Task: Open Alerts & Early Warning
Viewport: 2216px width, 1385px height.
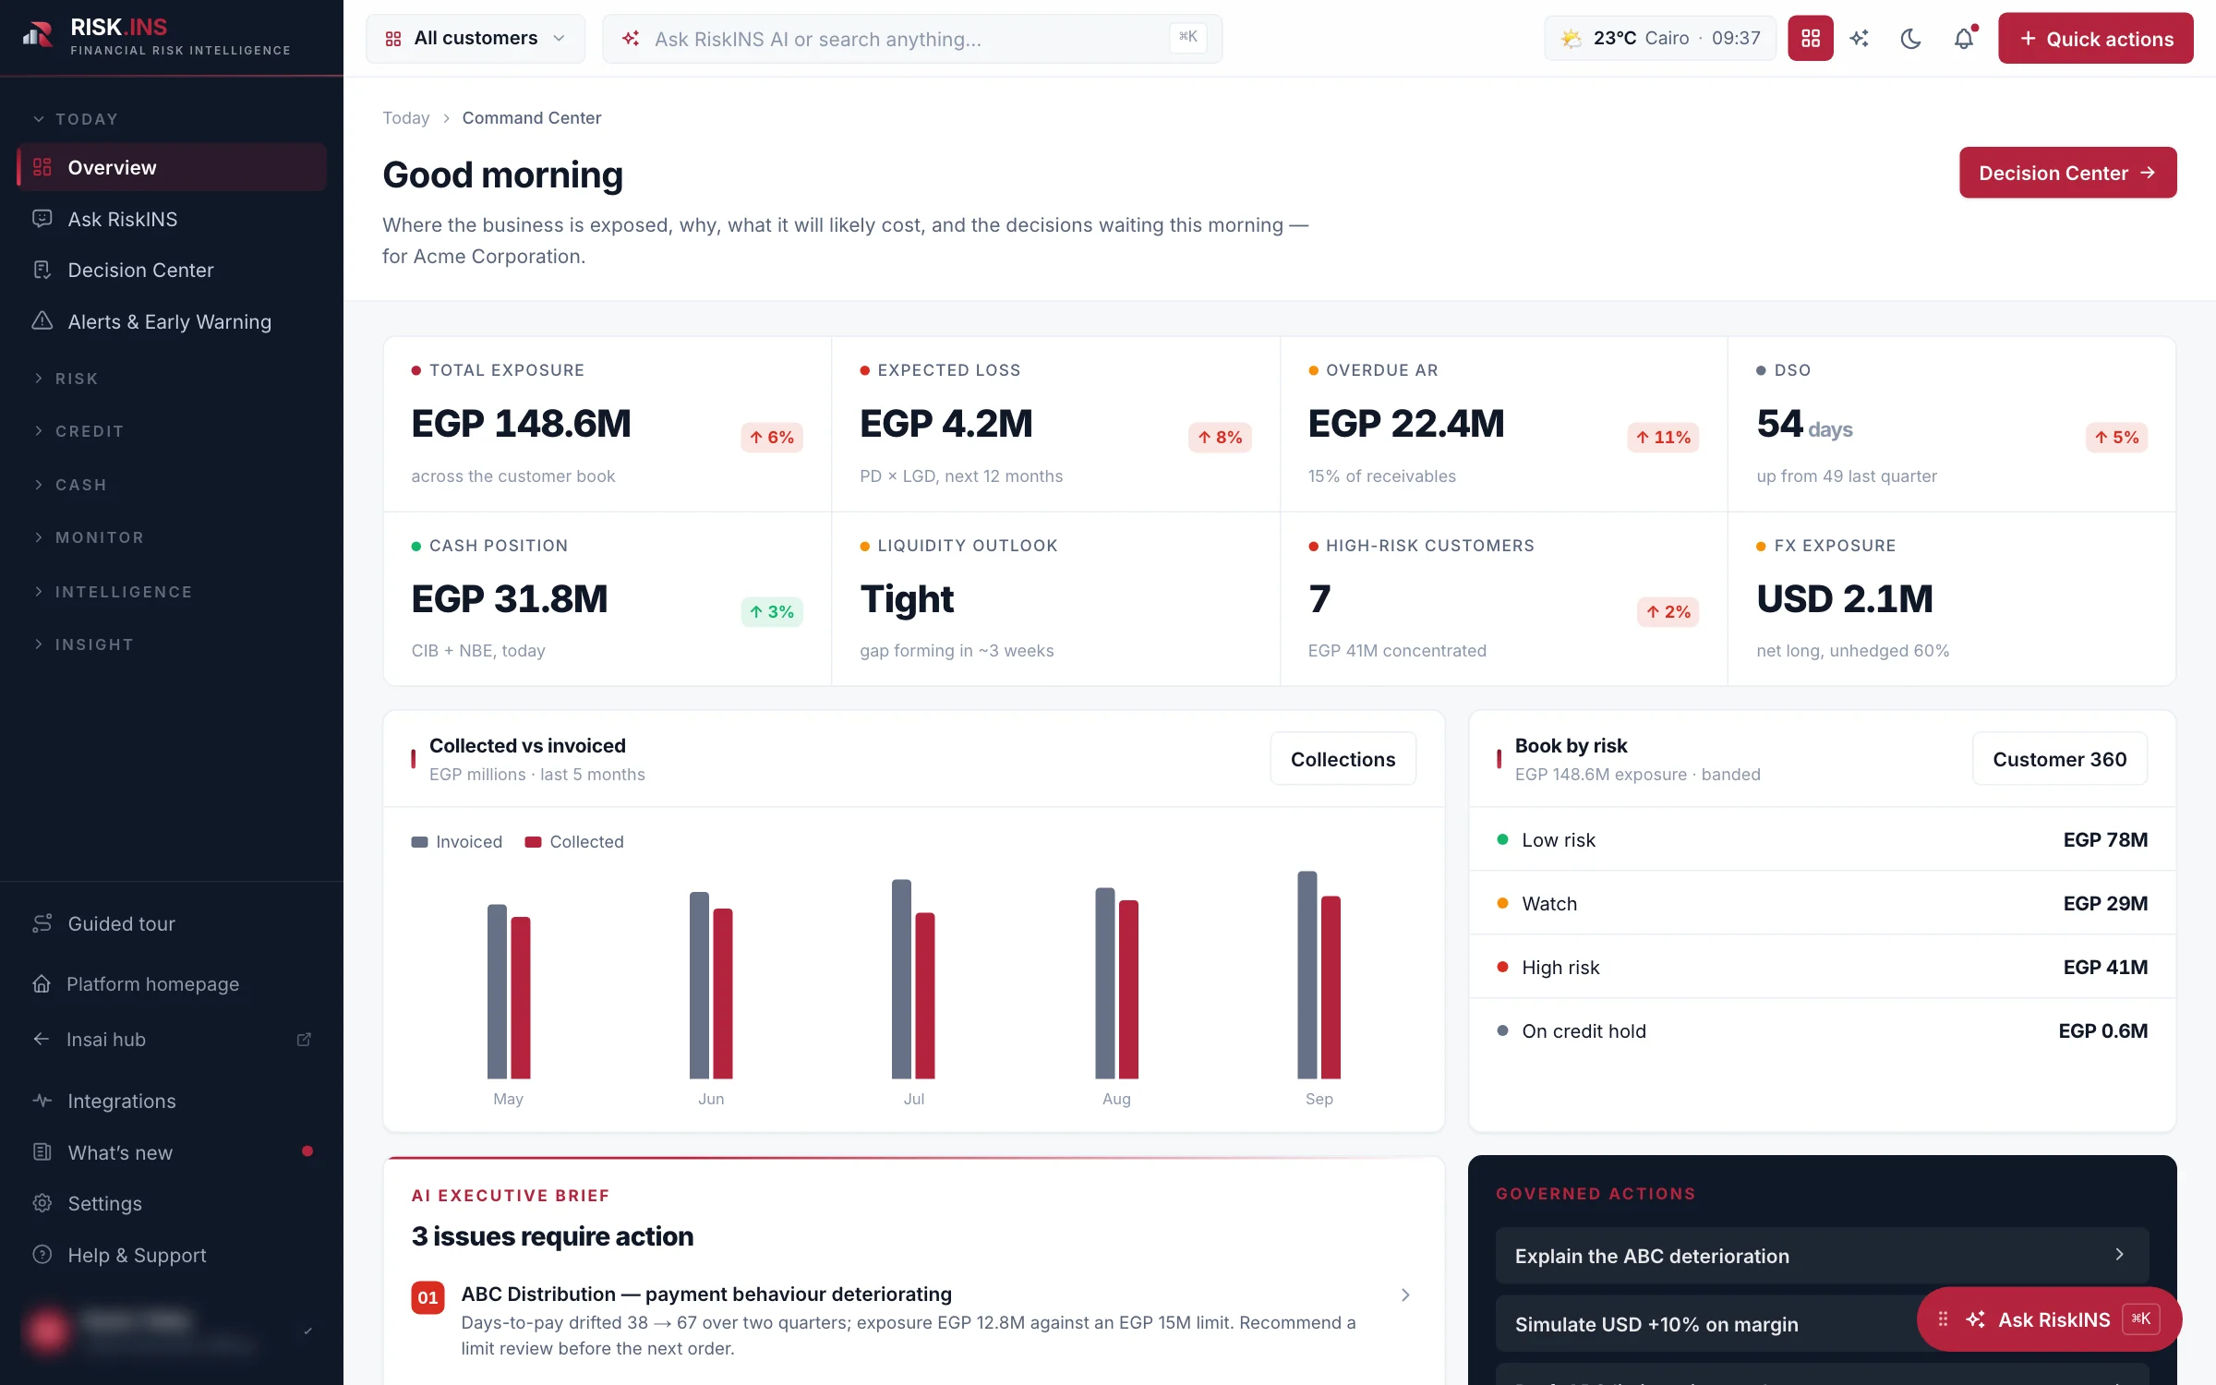Action: pos(172,321)
